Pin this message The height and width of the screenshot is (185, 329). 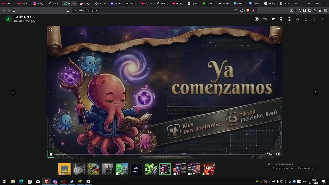pyautogui.click(x=281, y=19)
